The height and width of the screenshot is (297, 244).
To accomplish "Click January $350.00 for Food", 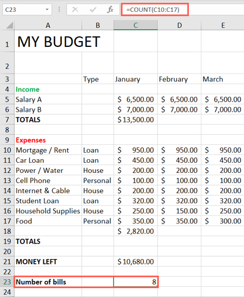I will [x=135, y=221].
